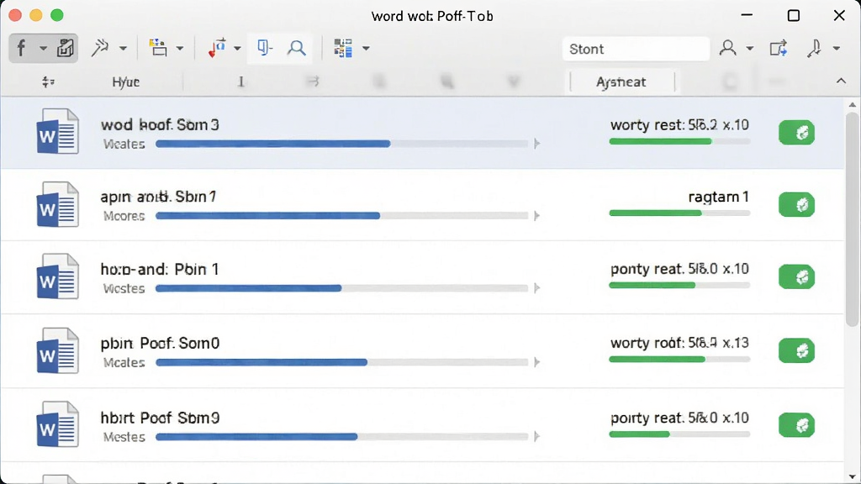The width and height of the screenshot is (861, 484).
Task: Click green button on 'hoxo-and: Pbin 1' row
Action: 796,277
